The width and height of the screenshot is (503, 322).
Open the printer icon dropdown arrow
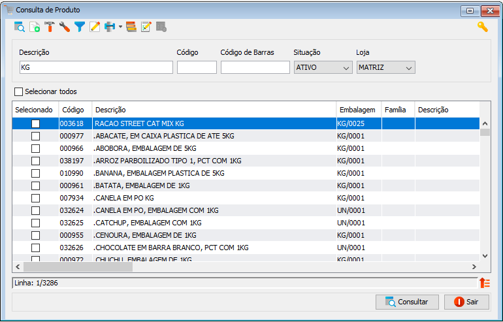120,27
